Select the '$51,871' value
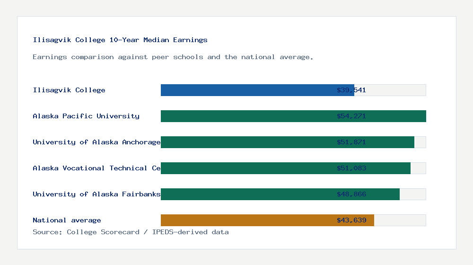473x265 pixels. pos(351,142)
